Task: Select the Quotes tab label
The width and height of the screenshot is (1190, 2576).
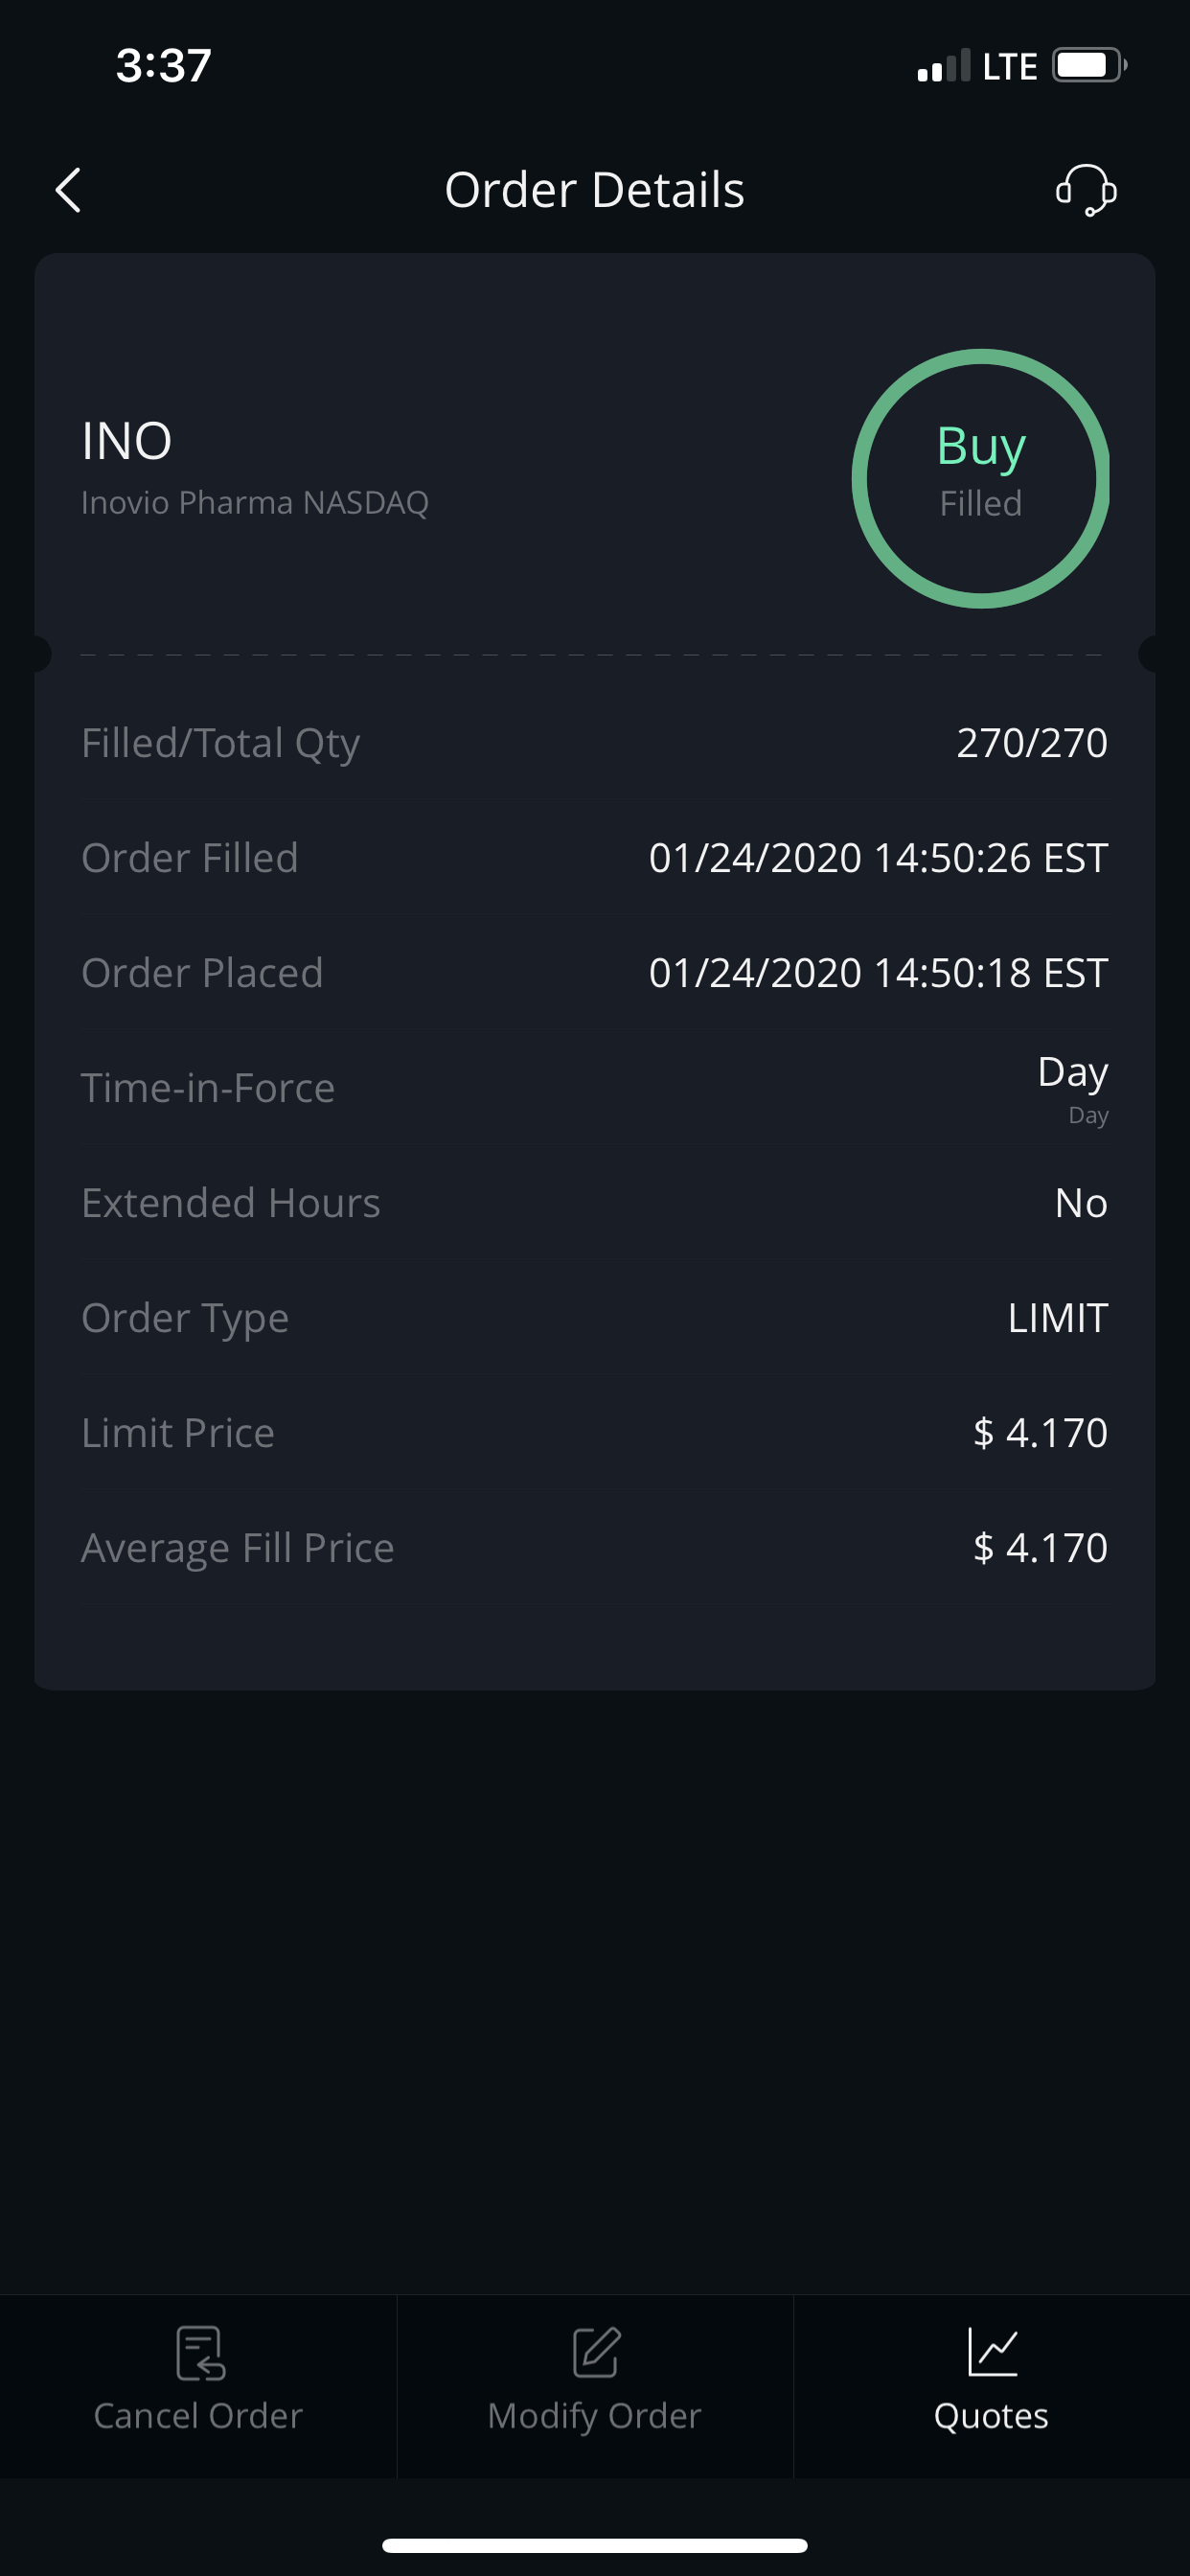Action: 991,2416
